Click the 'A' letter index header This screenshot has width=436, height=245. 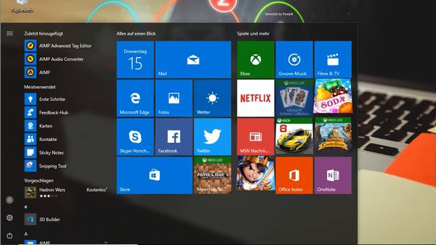click(x=26, y=234)
